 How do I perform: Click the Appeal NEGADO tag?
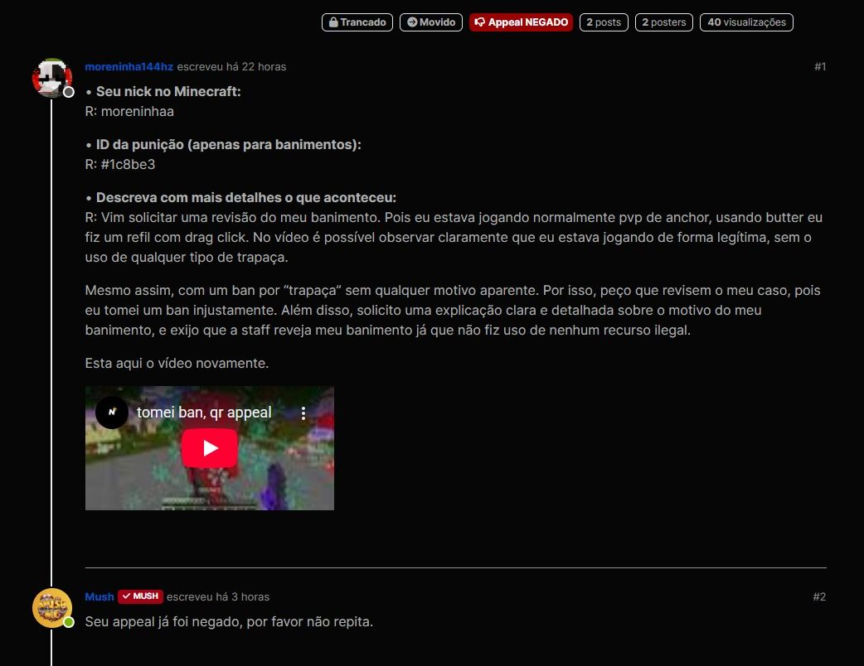click(x=522, y=22)
